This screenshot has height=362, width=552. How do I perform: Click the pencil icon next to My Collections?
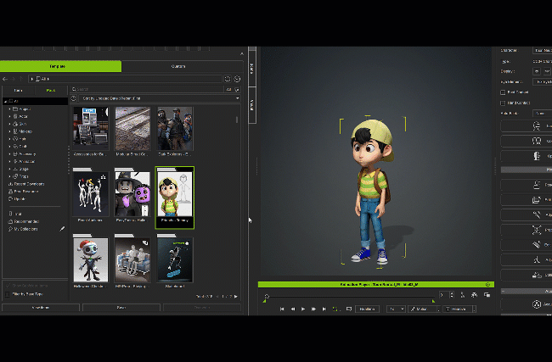point(62,229)
